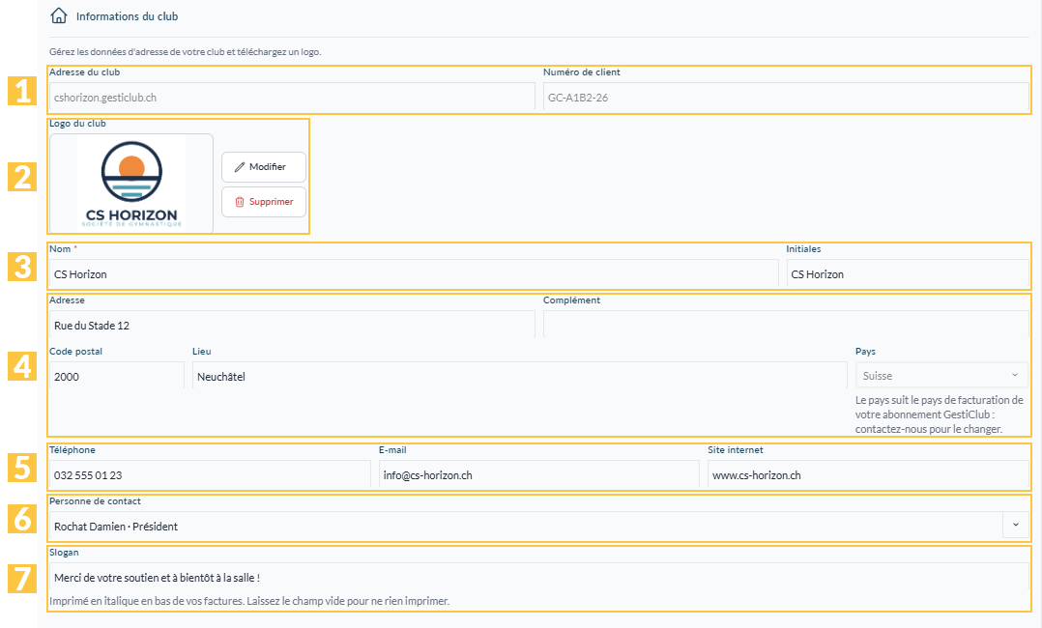The height and width of the screenshot is (628, 1042).
Task: Click the hint text starting Imprimé en italique
Action: [x=249, y=601]
